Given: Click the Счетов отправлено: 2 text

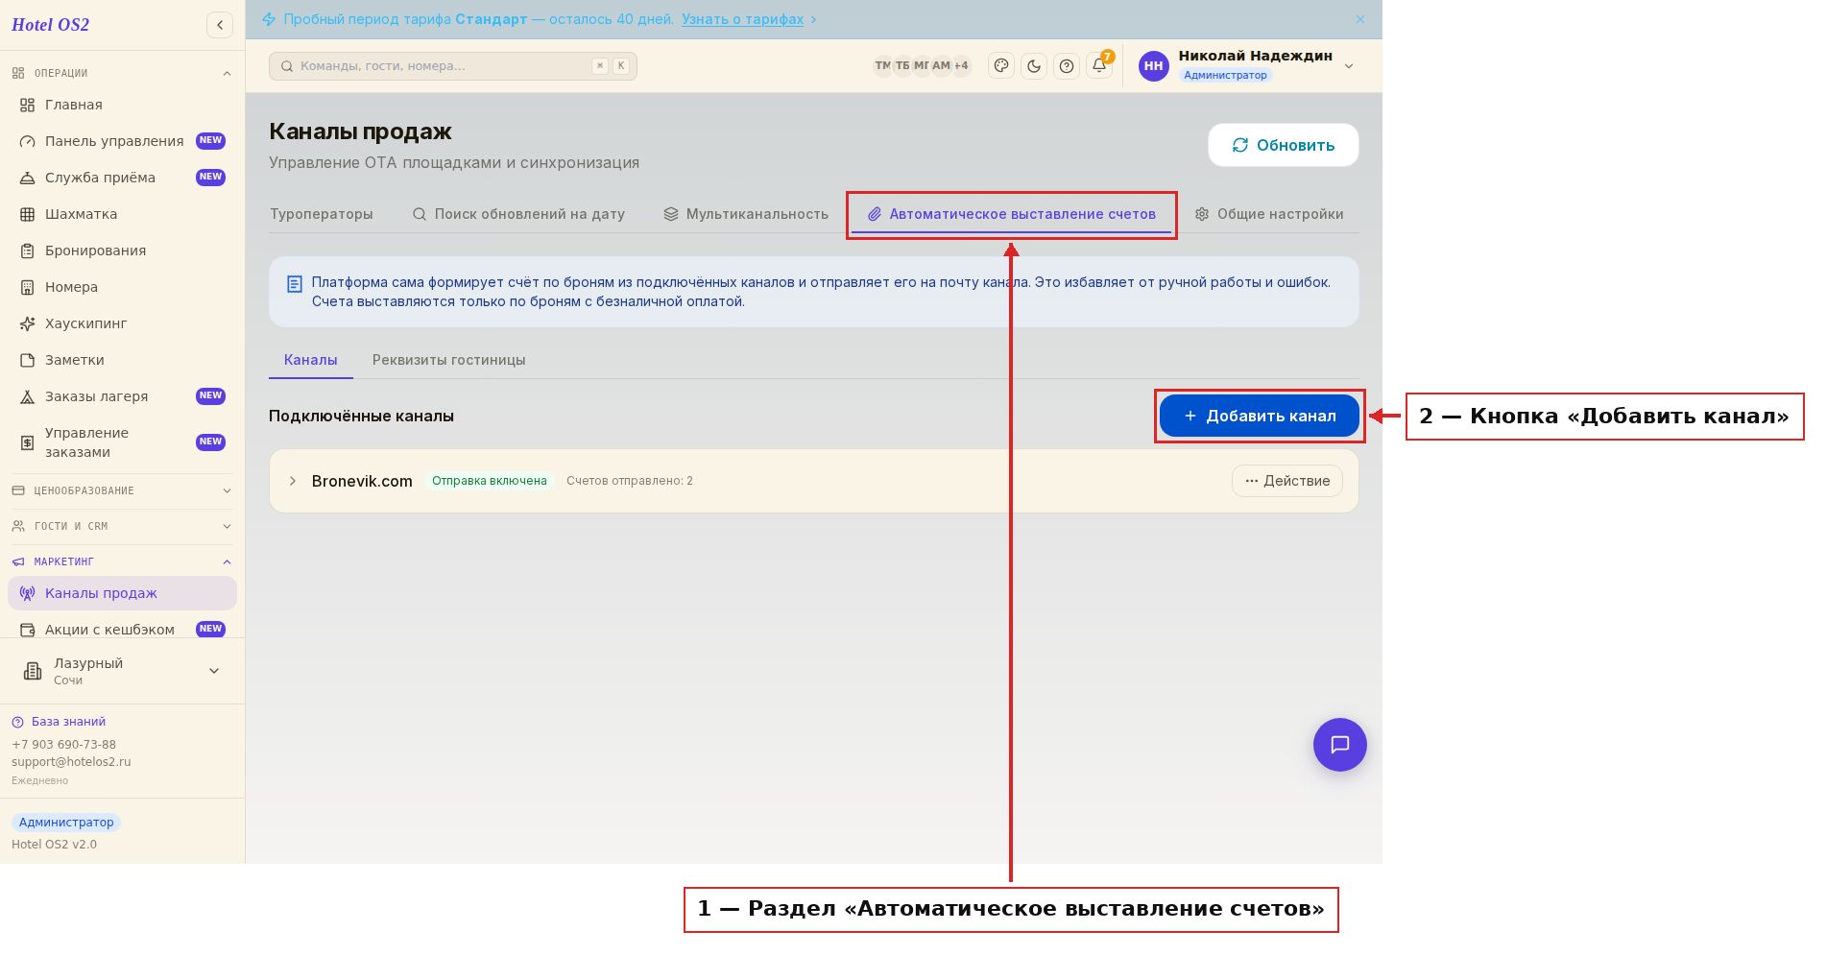Looking at the screenshot, I should 630,481.
